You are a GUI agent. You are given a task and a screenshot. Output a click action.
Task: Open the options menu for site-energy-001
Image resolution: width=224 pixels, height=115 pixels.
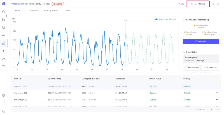(217, 86)
